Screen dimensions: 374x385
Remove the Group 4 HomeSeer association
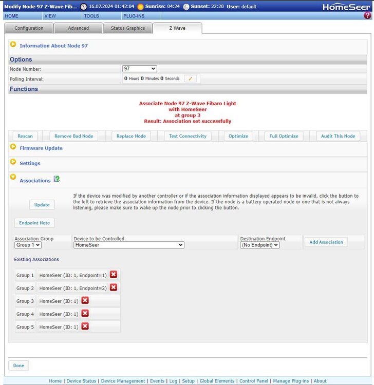[85, 313]
